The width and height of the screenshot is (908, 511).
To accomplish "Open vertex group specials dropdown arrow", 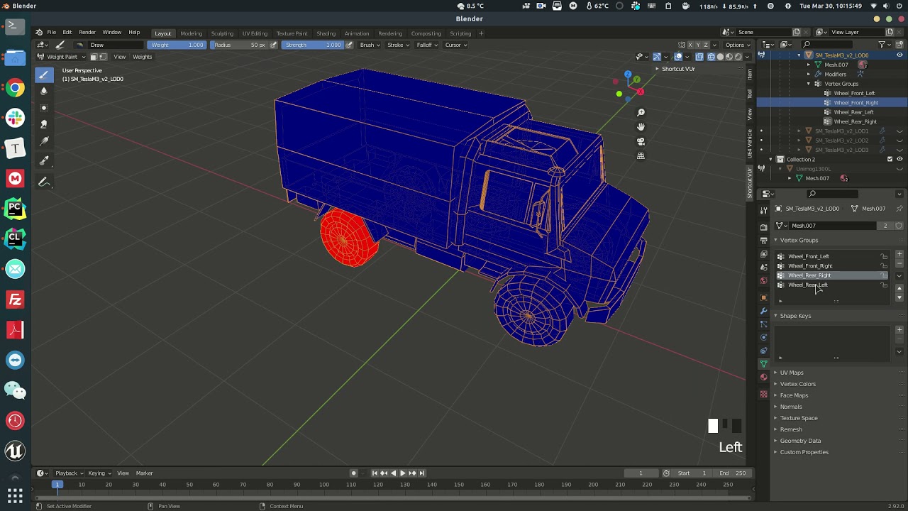I will tap(899, 275).
